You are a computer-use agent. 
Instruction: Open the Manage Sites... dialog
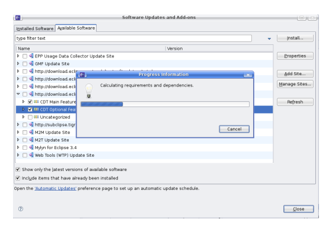coord(295,84)
